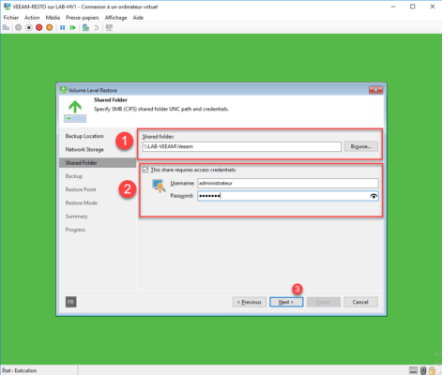Click the Restore Point step

(x=81, y=189)
